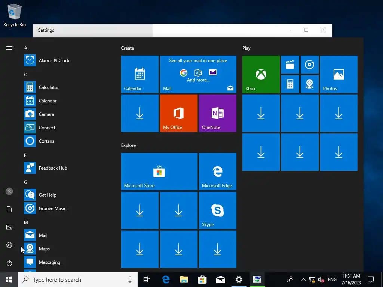The image size is (383, 287).
Task: Open the Connect app
Action: [66, 127]
